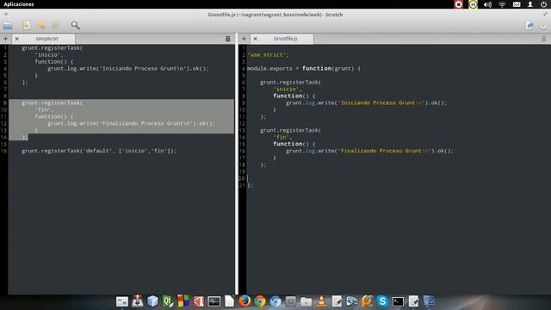
Task: Open the volume indicator
Action: pos(487,4)
